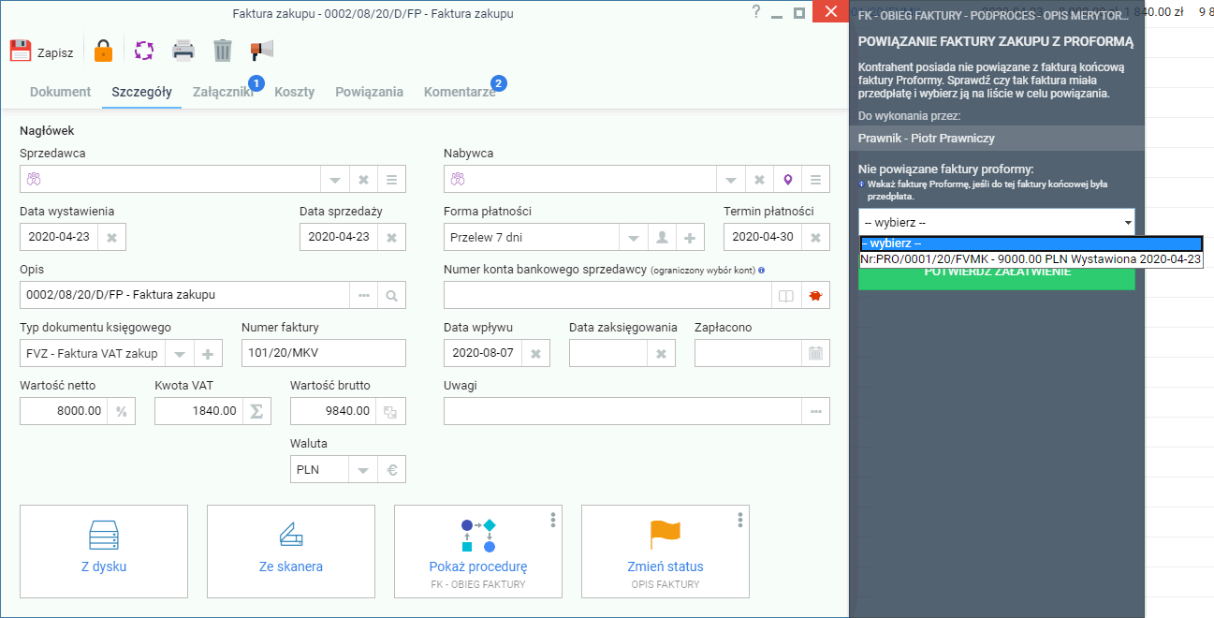
Task: Select the PRO/0001/20/FVMK proforma option
Action: [1031, 259]
